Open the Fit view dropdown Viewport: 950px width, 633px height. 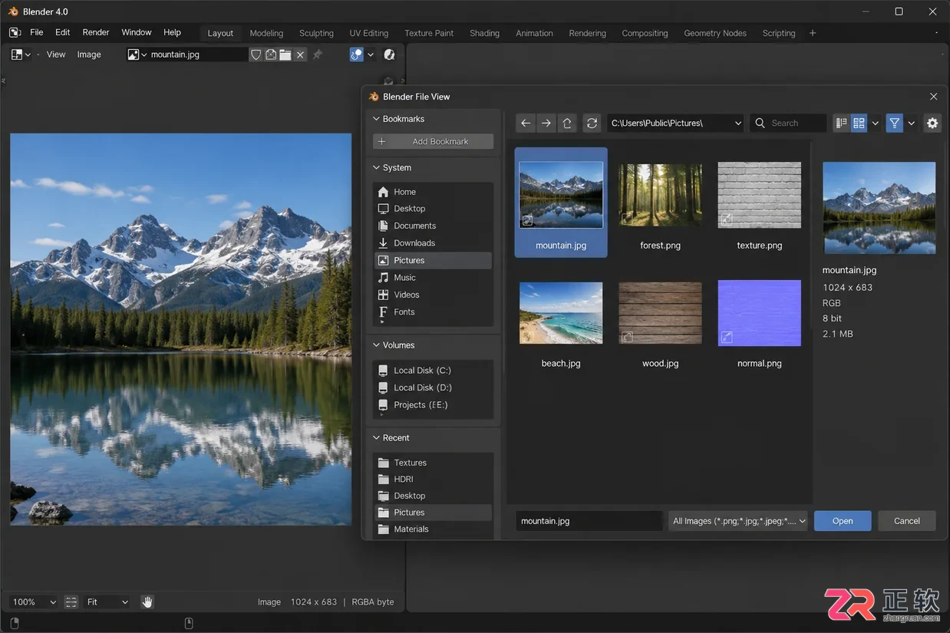(107, 602)
